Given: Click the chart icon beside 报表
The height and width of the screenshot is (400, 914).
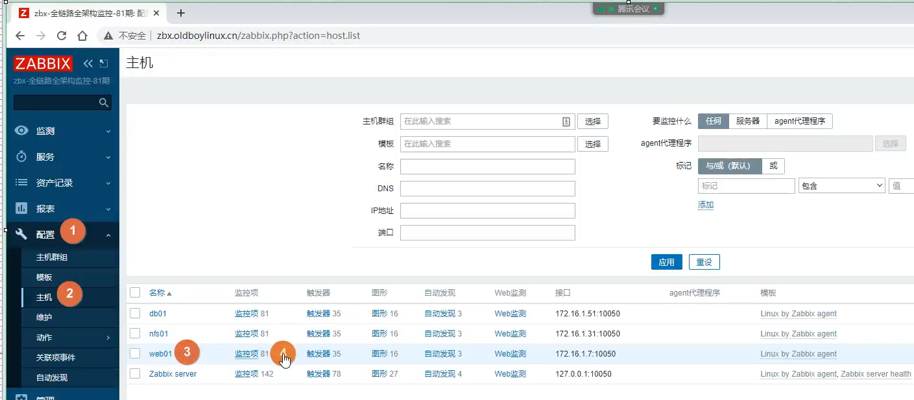Looking at the screenshot, I should pyautogui.click(x=22, y=208).
